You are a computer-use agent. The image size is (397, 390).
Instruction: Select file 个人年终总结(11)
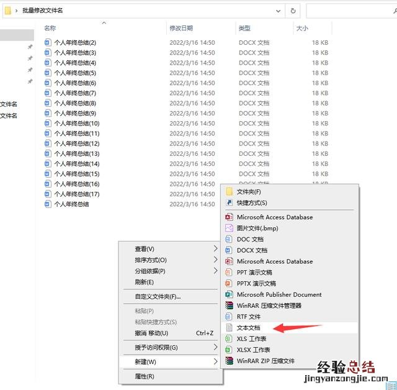pos(77,134)
